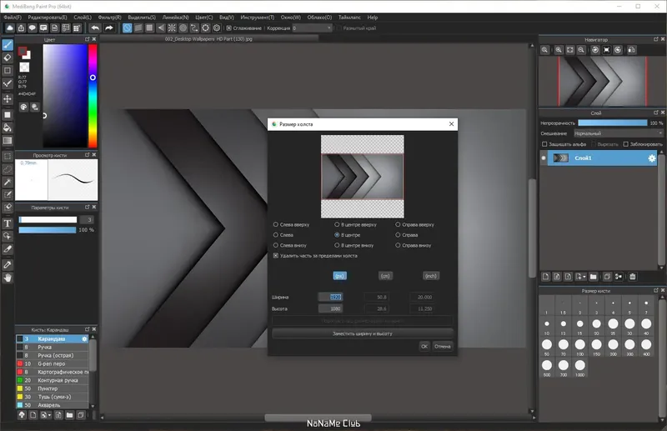667x431 pixels.
Task: Choose the concentric circle snap icon
Action: tap(183, 28)
